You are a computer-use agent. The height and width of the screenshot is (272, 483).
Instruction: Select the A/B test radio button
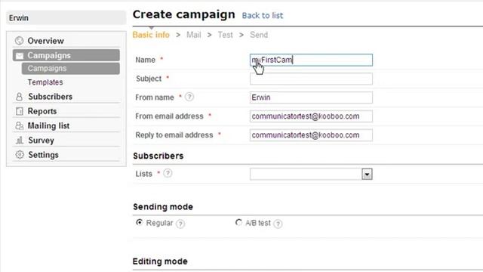(x=238, y=222)
